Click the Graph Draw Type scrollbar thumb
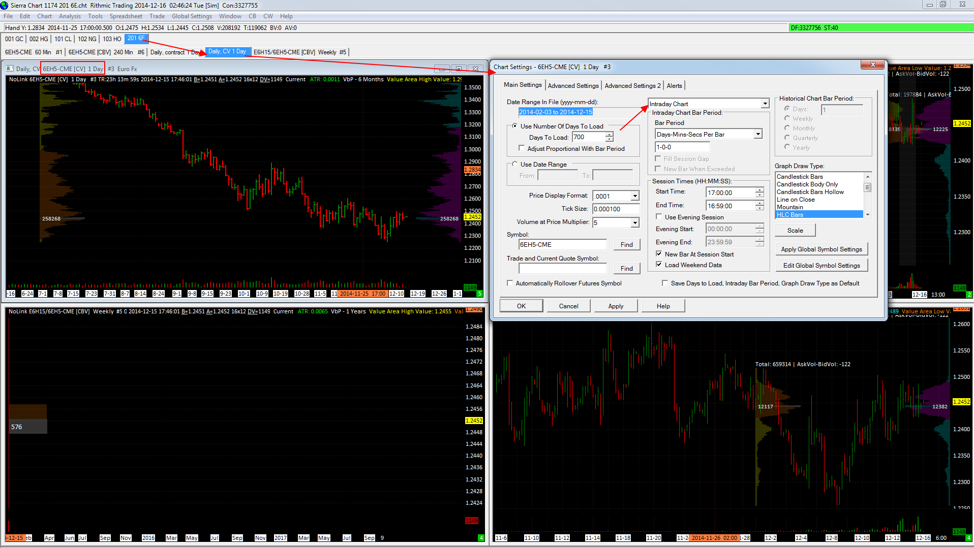The height and width of the screenshot is (548, 974). point(868,187)
